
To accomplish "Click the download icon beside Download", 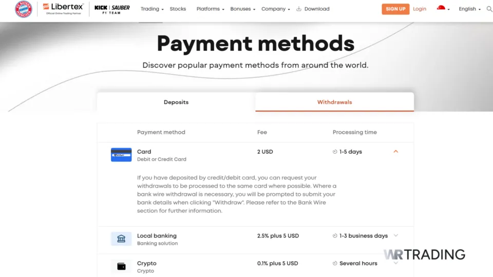I will (x=299, y=9).
